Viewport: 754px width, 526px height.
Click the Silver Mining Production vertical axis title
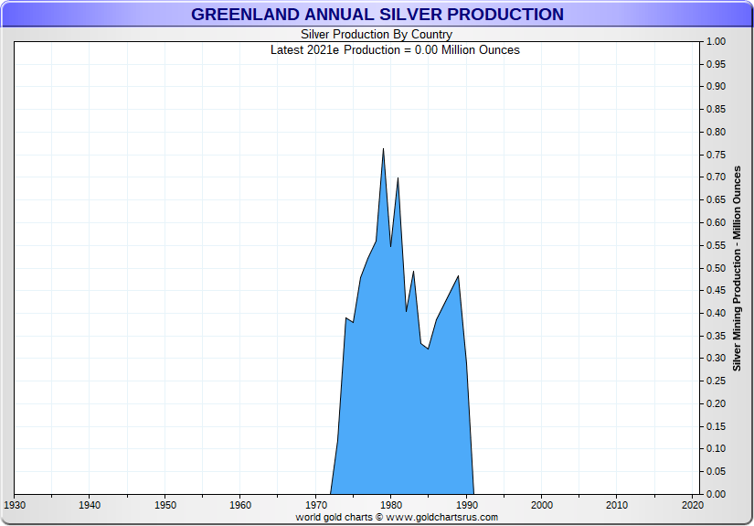click(x=737, y=268)
